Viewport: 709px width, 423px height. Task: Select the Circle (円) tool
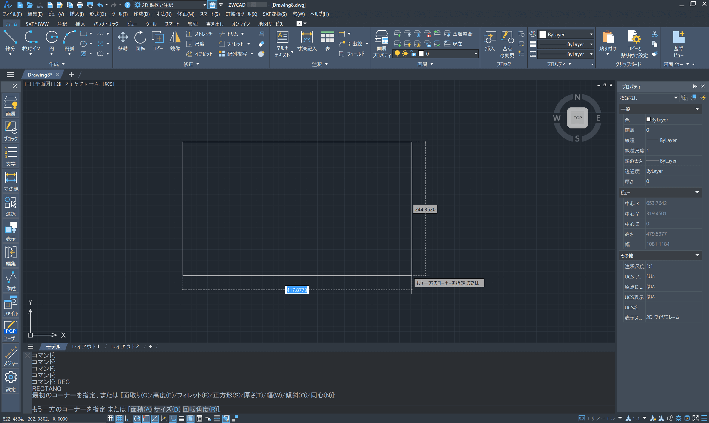(51, 41)
